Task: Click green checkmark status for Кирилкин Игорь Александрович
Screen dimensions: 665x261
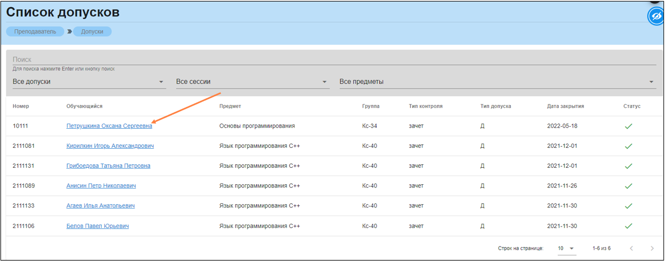Action: point(628,146)
